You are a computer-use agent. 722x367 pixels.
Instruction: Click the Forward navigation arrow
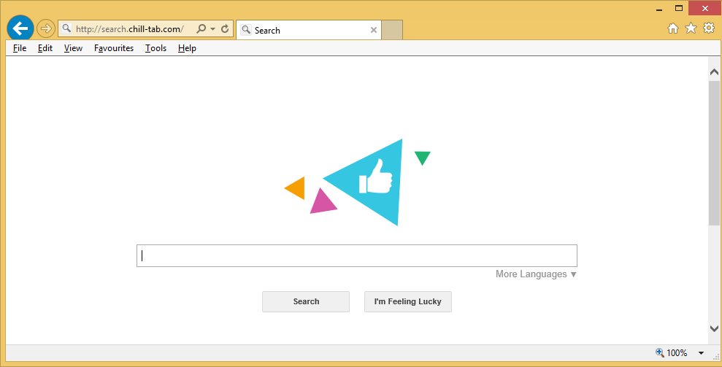pos(46,29)
